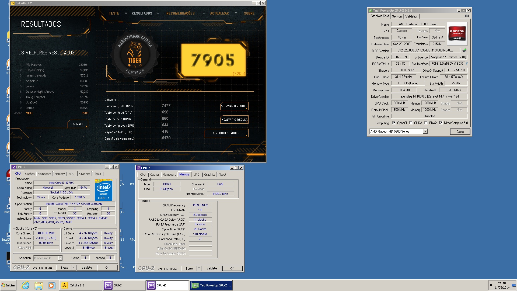Screen dimensions: 517x291
Task: Switch to the Sensors tab in GPU-Z
Action: coord(397,16)
